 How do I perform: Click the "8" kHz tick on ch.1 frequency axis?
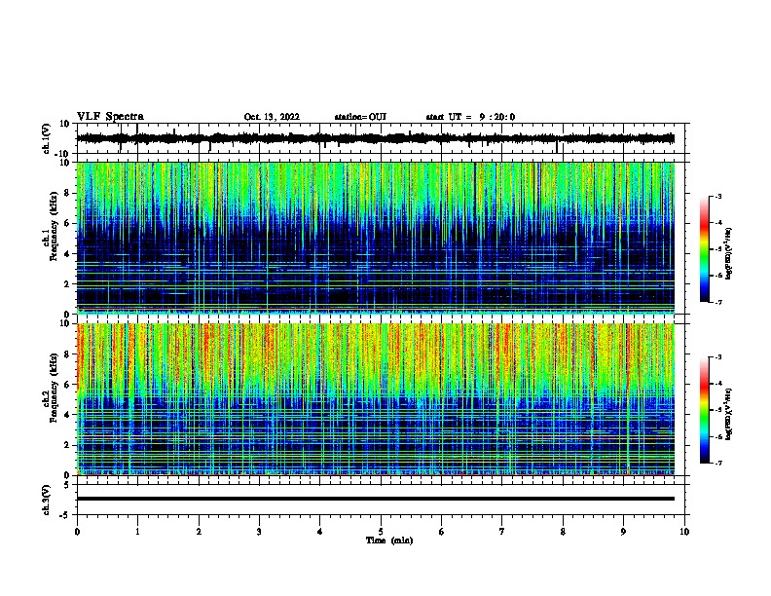pos(67,193)
